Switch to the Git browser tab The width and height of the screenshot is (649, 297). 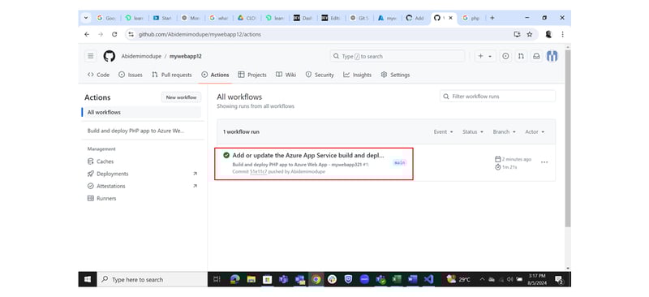359,18
